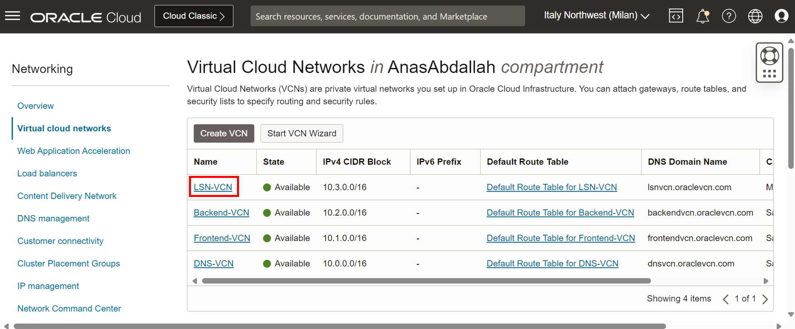
Task: Open the language globe menu
Action: pos(755,16)
